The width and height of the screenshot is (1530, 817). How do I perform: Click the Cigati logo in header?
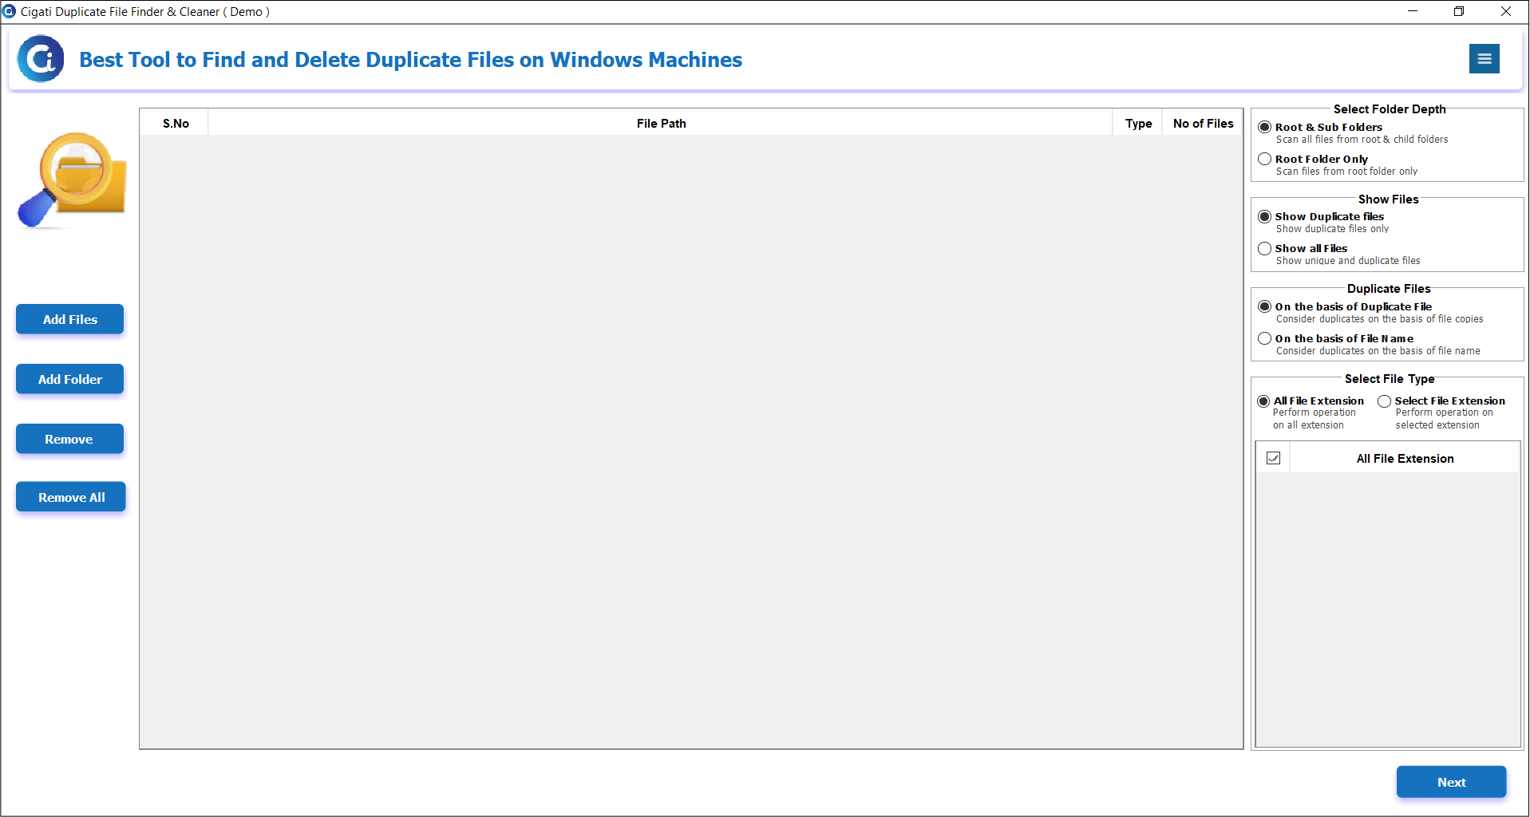click(41, 58)
